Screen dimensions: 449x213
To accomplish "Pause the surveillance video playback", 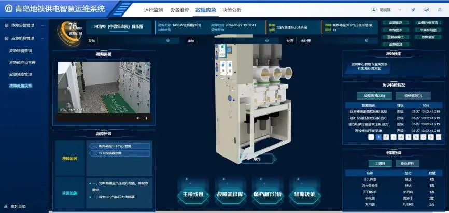I will coord(146,118).
